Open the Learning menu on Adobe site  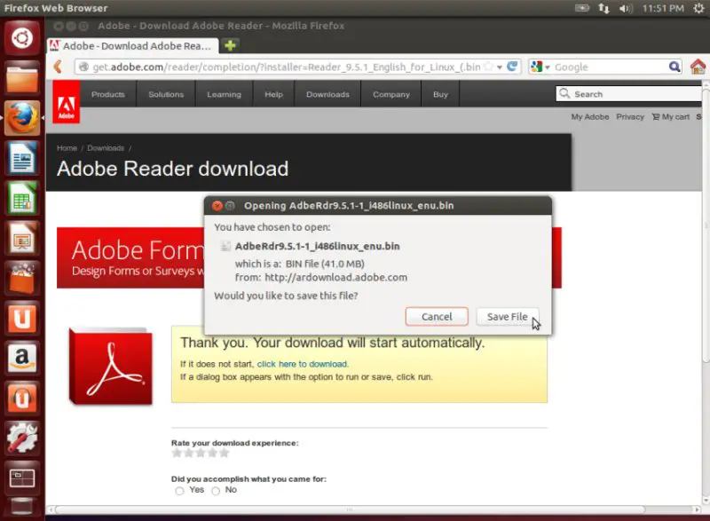click(x=225, y=94)
